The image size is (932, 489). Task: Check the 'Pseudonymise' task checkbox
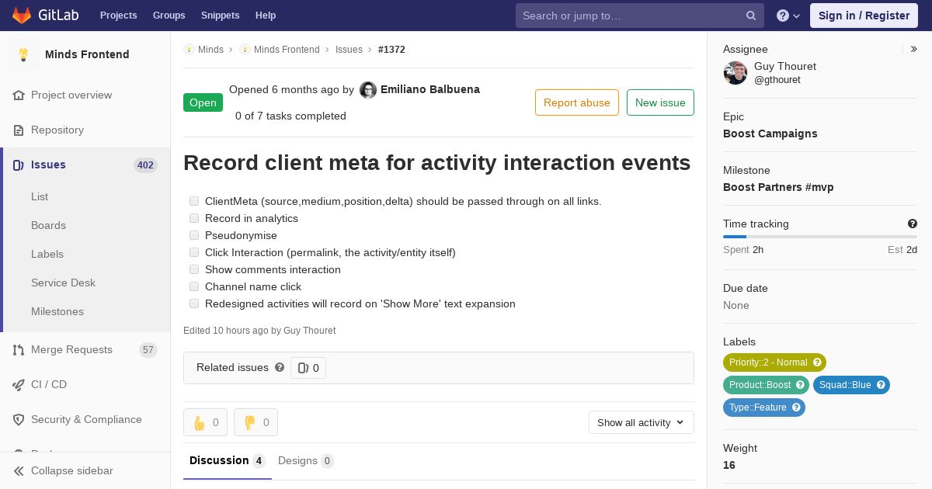pyautogui.click(x=194, y=235)
